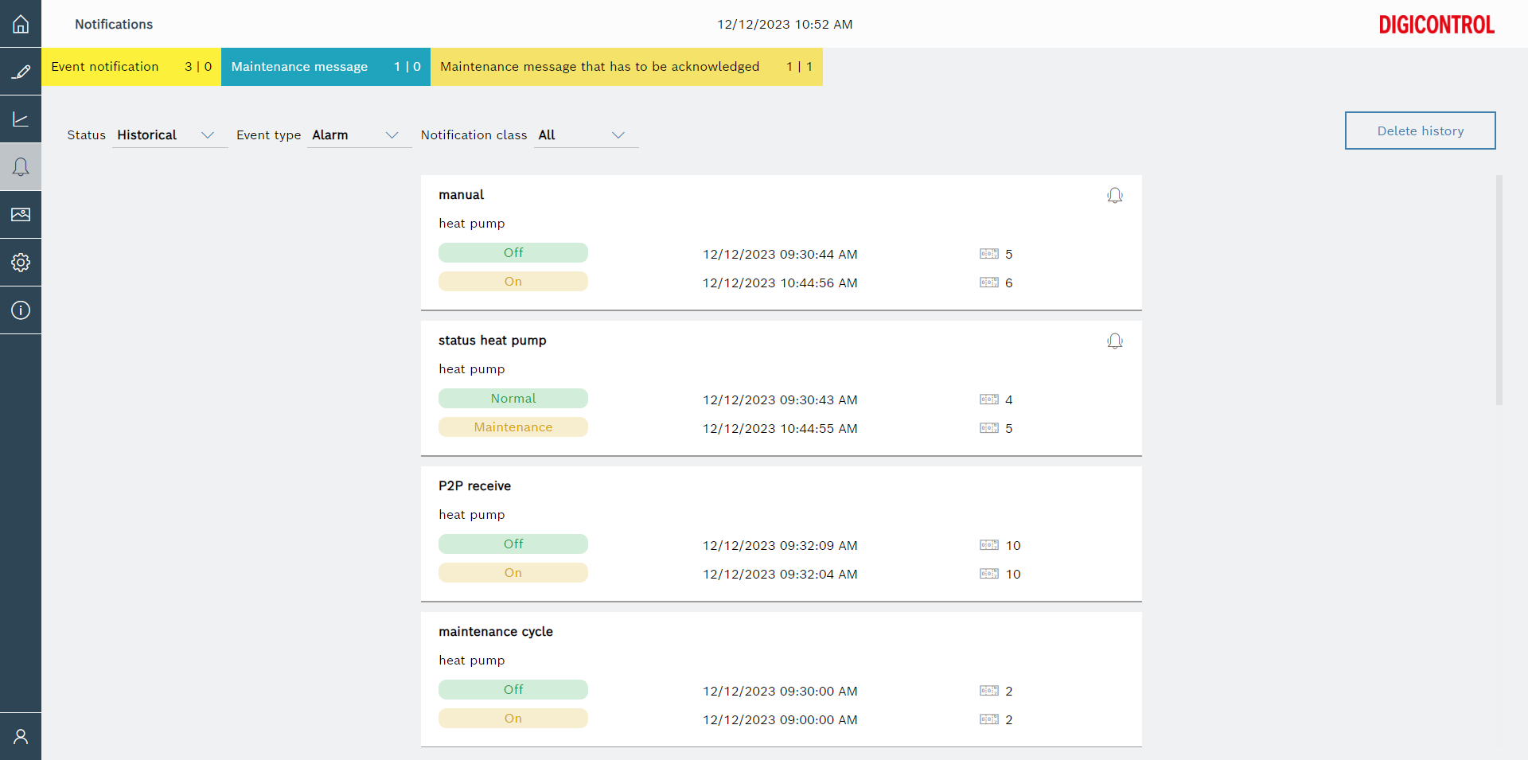Select the Maintenance message tab
This screenshot has height=760, width=1528.
point(325,67)
